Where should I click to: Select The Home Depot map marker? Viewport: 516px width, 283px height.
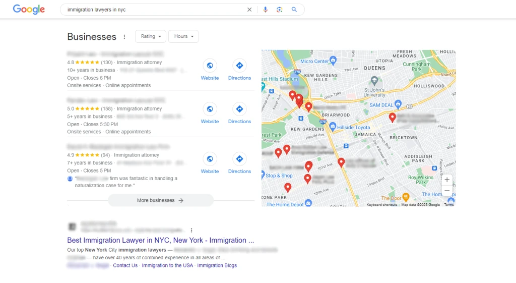308,203
